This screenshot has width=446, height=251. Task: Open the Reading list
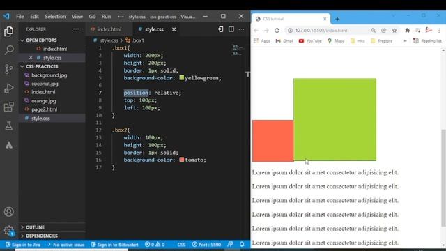pos(427,41)
